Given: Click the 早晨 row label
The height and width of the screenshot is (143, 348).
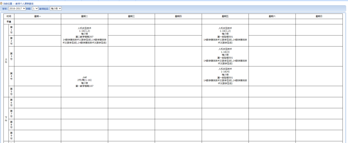Looking at the screenshot, I should tap(9, 22).
